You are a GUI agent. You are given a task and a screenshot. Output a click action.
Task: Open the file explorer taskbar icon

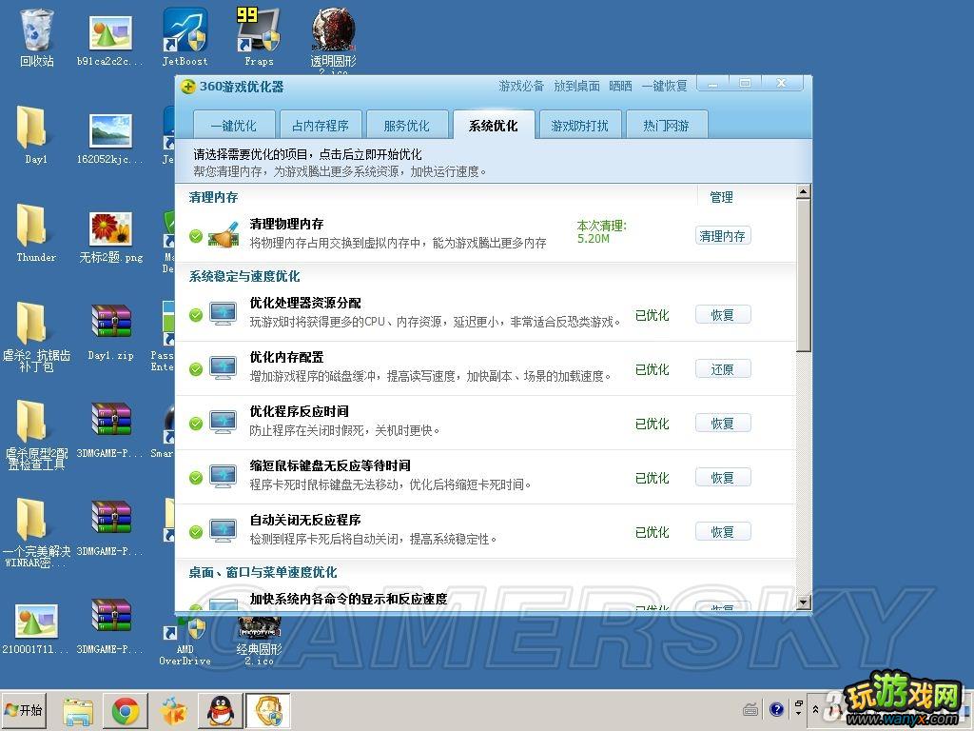coord(78,712)
